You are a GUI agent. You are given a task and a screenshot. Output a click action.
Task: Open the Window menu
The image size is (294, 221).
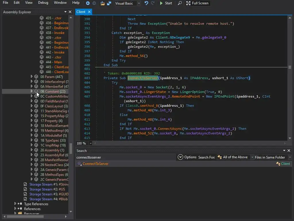60,3
